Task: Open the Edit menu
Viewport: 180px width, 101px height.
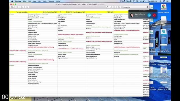Action: pos(29,1)
